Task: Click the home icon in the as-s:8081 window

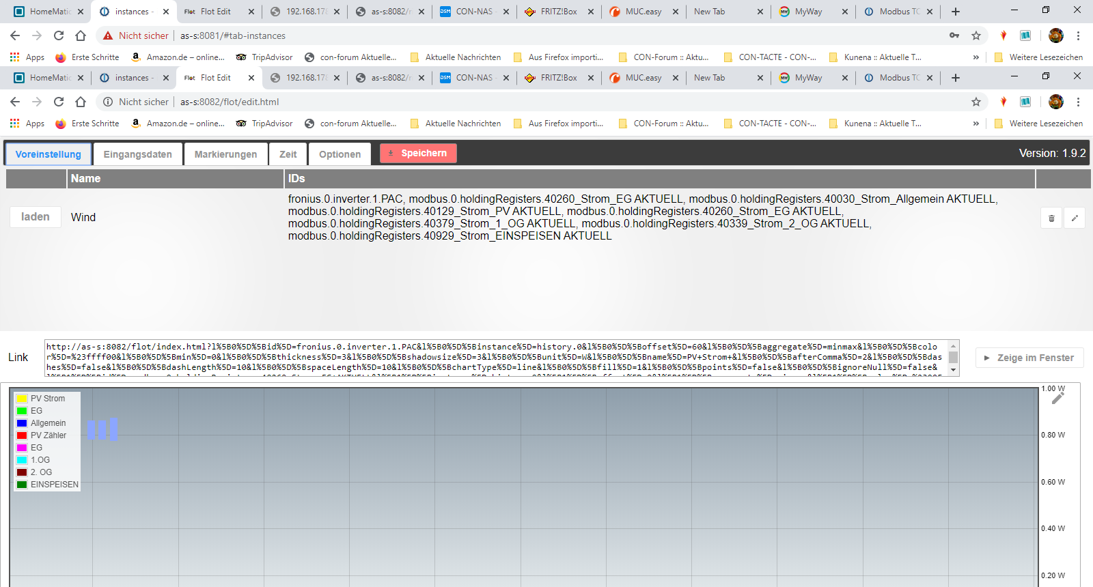Action: 81,35
